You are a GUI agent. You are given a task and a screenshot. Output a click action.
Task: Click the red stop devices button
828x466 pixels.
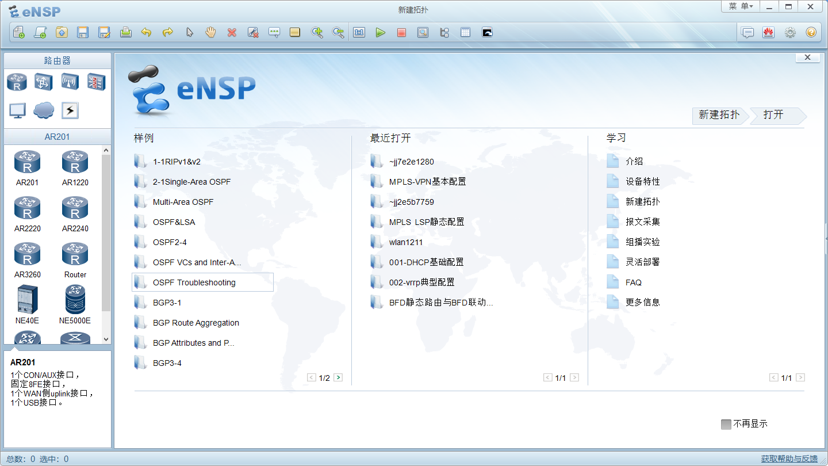coord(401,32)
